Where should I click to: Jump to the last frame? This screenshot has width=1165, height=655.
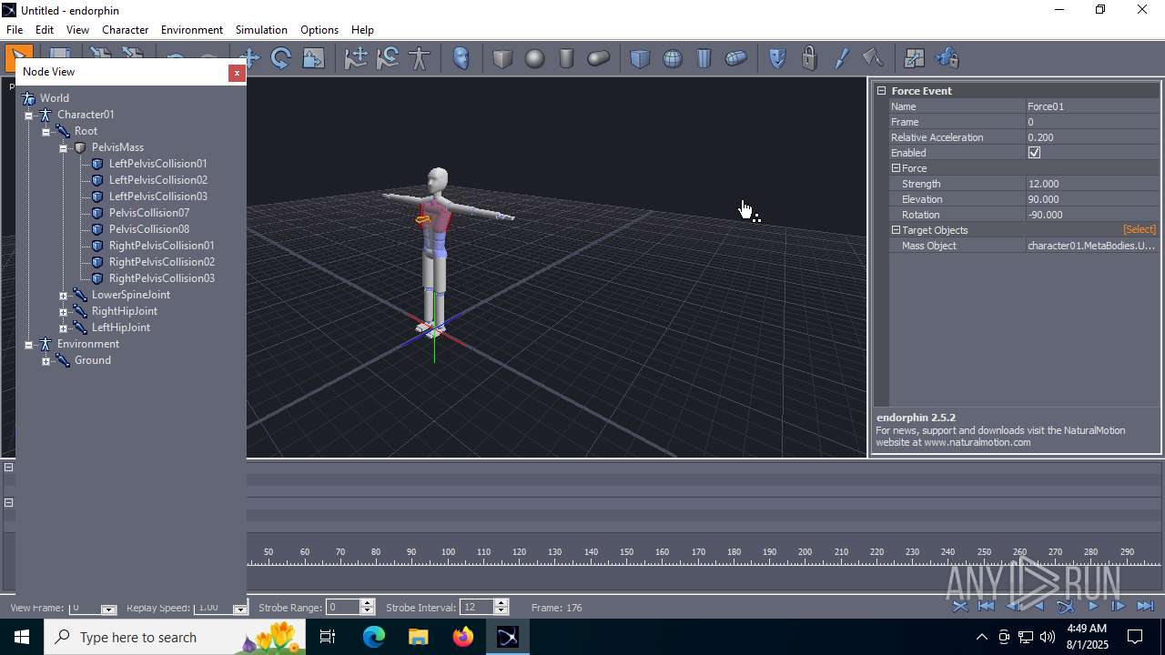point(1146,606)
